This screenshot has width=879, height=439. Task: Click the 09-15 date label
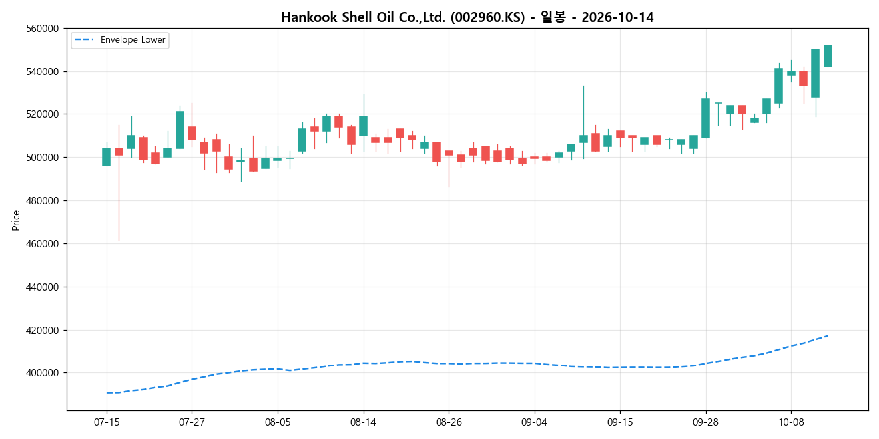coord(620,422)
